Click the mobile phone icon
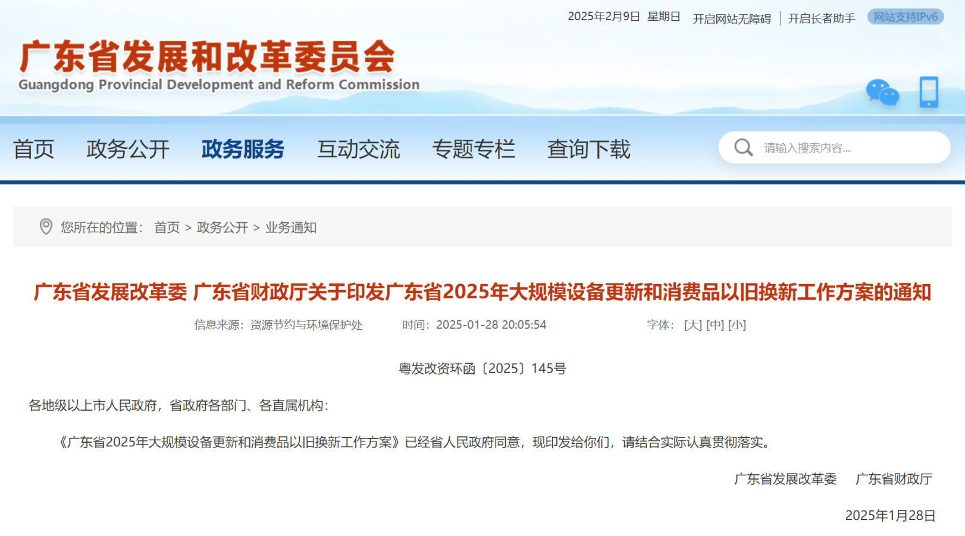Viewport: 965px width, 536px height. point(928,92)
